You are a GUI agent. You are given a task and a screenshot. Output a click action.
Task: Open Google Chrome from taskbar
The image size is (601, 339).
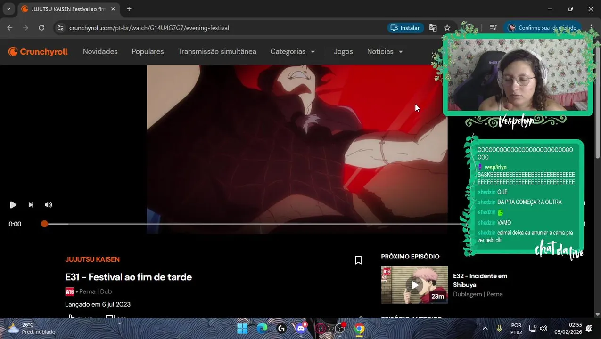(x=359, y=328)
